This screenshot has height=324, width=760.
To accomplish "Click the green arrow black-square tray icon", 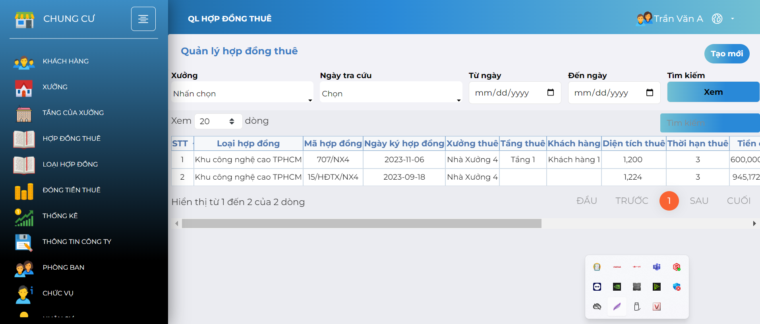I will (657, 287).
